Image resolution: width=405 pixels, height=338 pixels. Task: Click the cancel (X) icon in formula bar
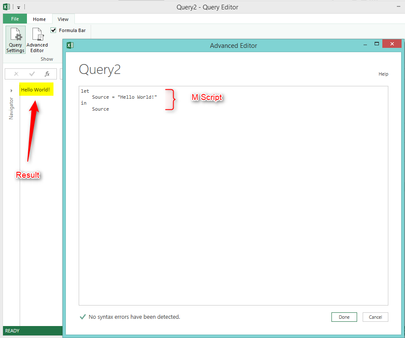click(x=16, y=73)
